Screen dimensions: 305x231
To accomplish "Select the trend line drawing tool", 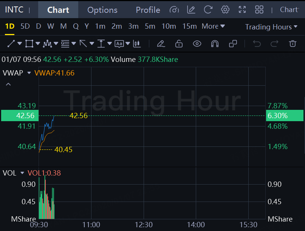I will (11, 44).
